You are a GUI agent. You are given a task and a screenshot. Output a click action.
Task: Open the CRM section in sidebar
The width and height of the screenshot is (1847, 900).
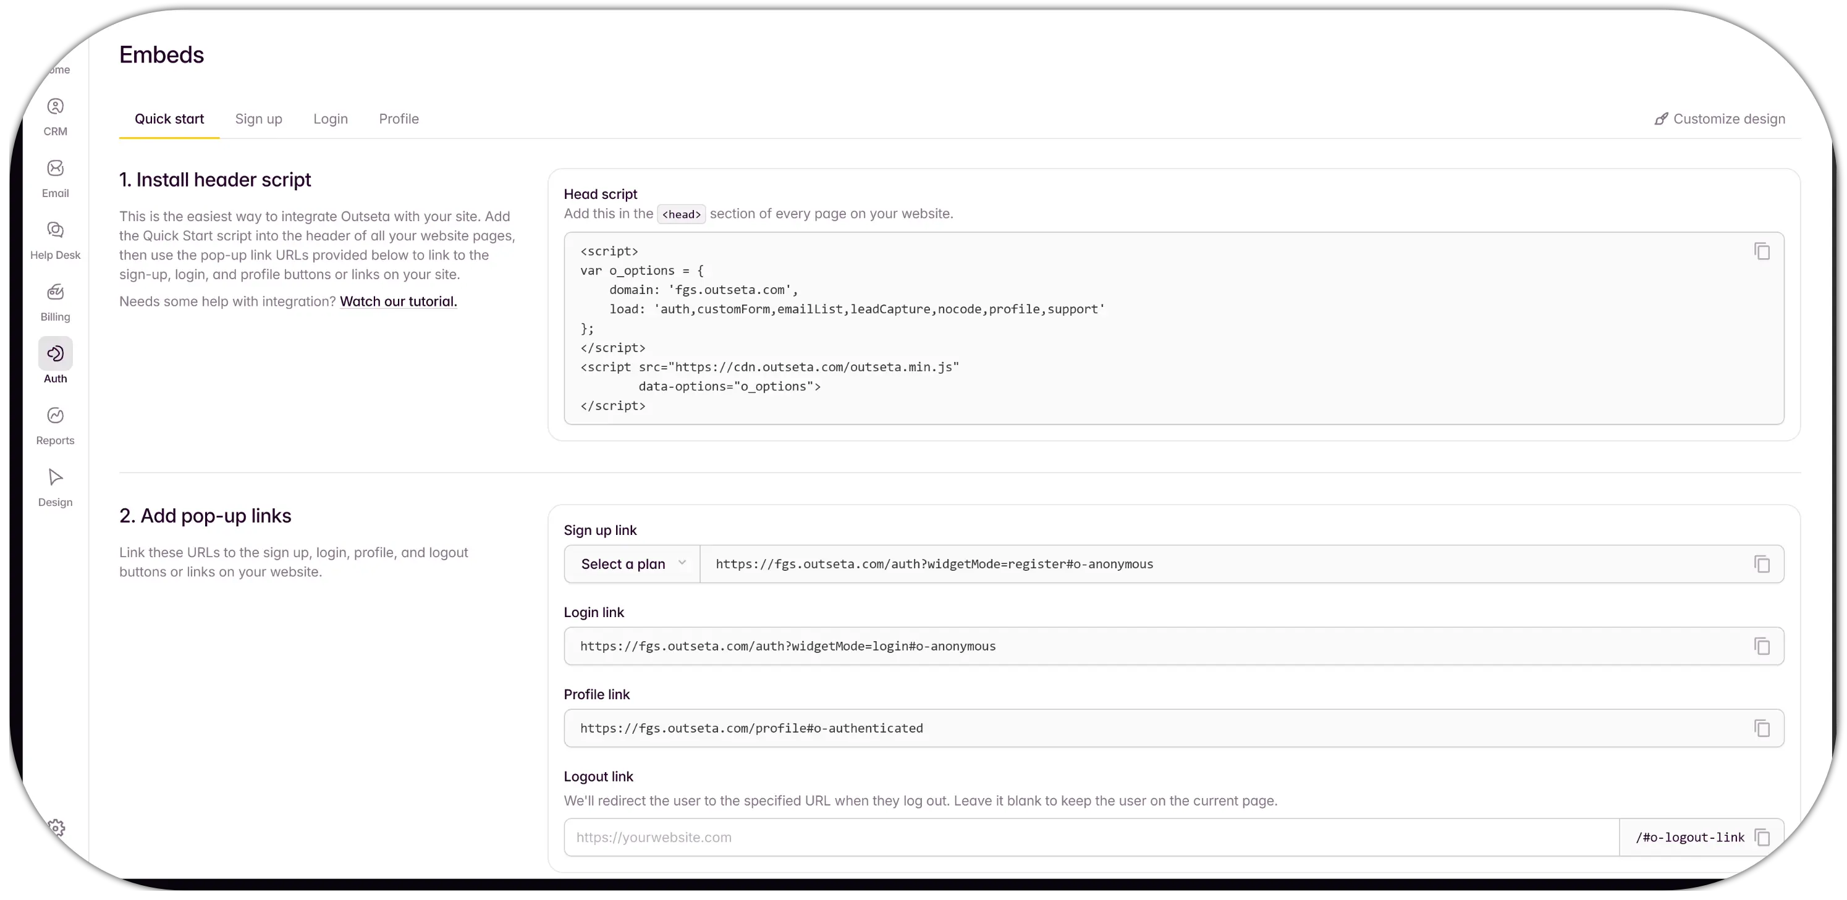click(x=55, y=117)
